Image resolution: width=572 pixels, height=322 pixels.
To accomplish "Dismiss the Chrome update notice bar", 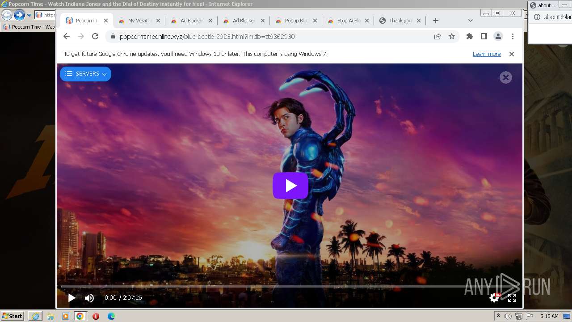I will (512, 54).
